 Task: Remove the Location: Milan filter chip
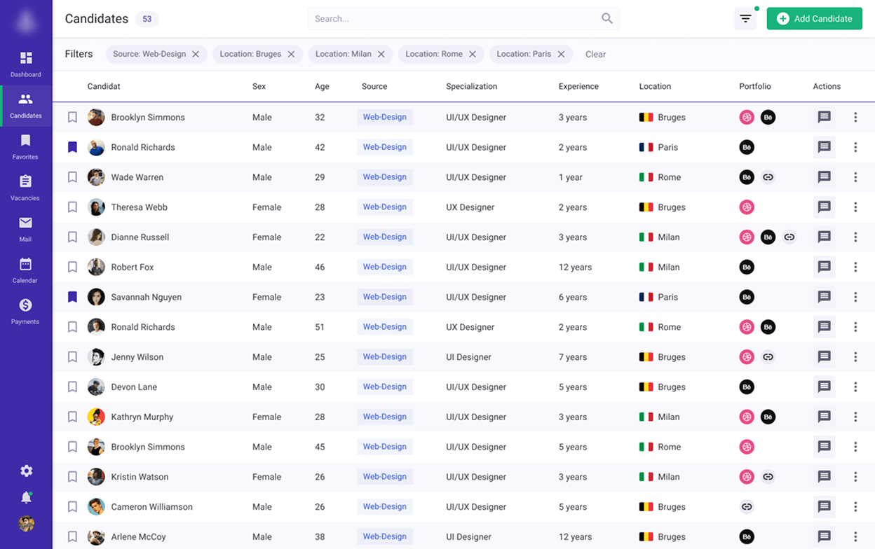(381, 54)
